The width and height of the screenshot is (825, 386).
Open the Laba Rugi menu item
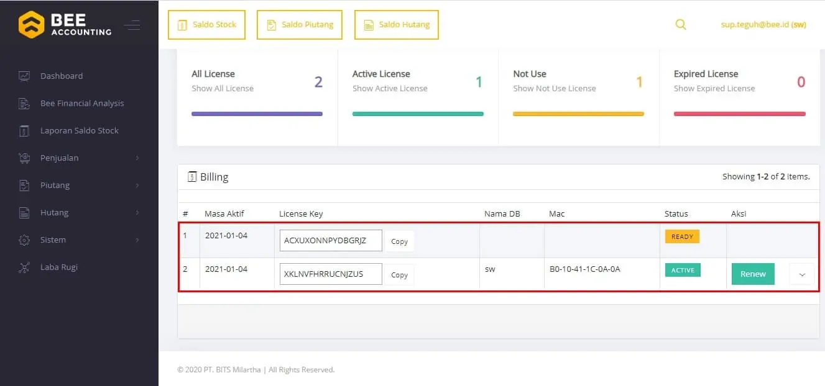tap(59, 267)
